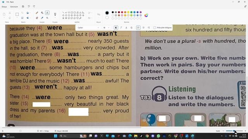This screenshot has height=139, width=248.
Task: Open the Windows Start menu
Action: [x=55, y=136]
